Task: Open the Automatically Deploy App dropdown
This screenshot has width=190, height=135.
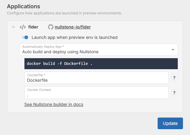Action: [99, 50]
